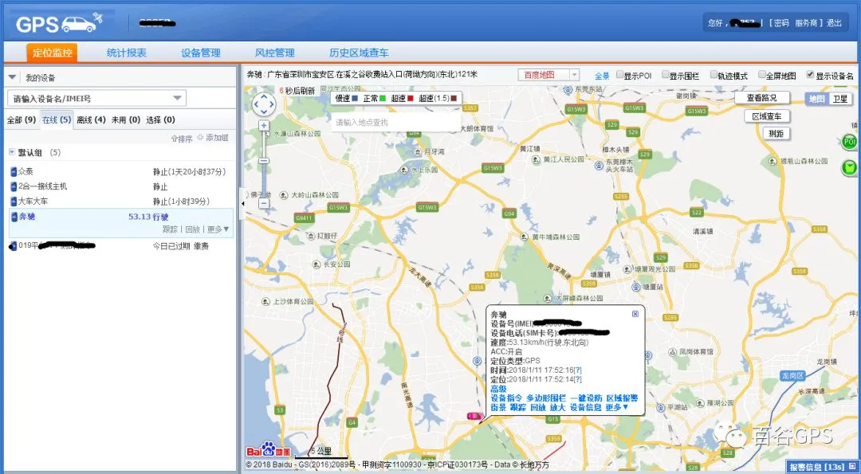Open the device name/IMEI combo dropdown arrow

[177, 98]
